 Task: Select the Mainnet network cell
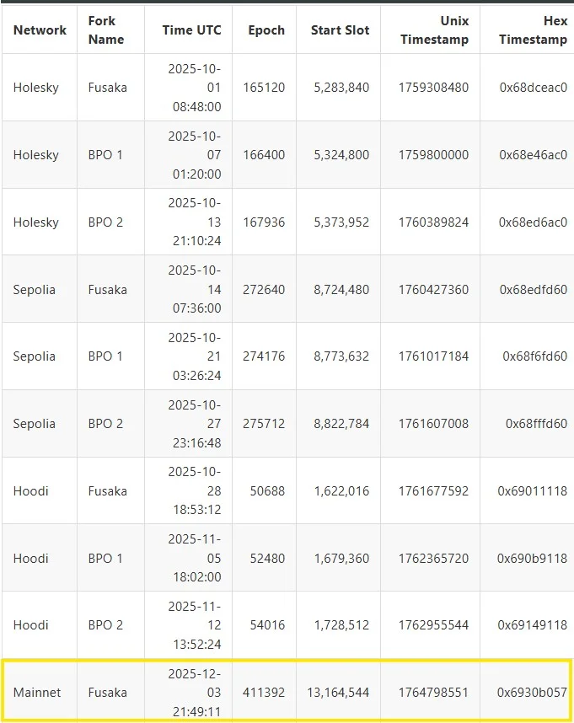[x=37, y=692]
